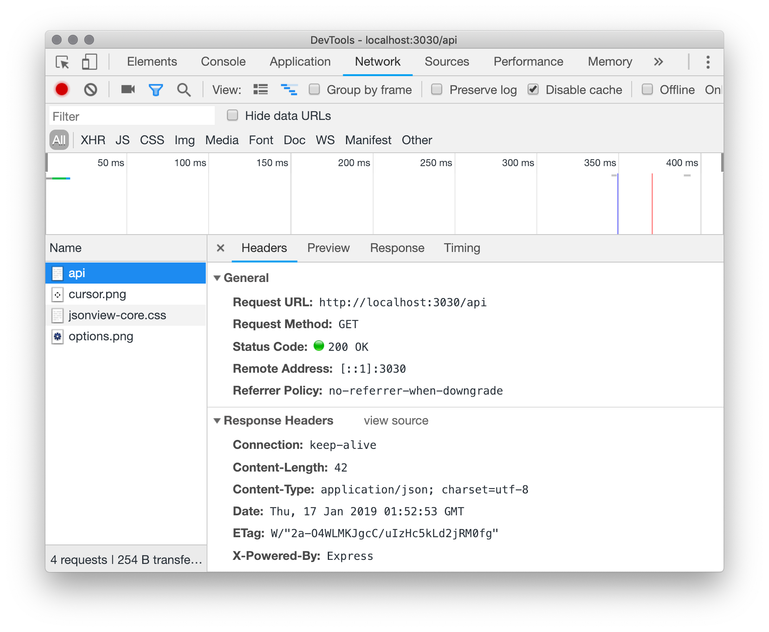Uncheck the Disable cache checkbox
This screenshot has height=632, width=769.
(x=533, y=89)
